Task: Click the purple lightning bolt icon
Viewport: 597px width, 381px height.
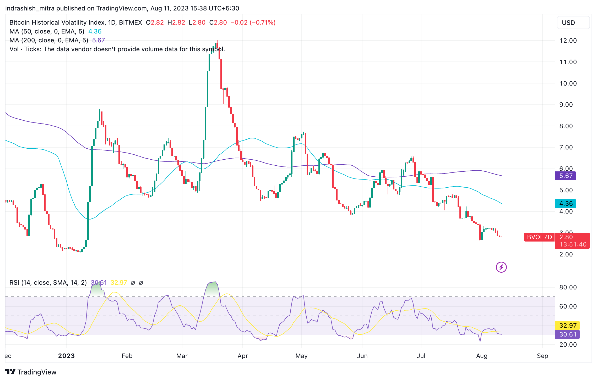Action: 501,267
